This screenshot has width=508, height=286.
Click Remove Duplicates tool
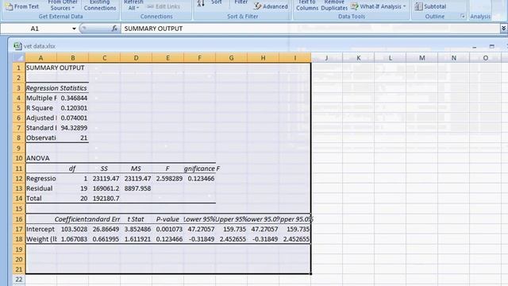click(x=334, y=6)
